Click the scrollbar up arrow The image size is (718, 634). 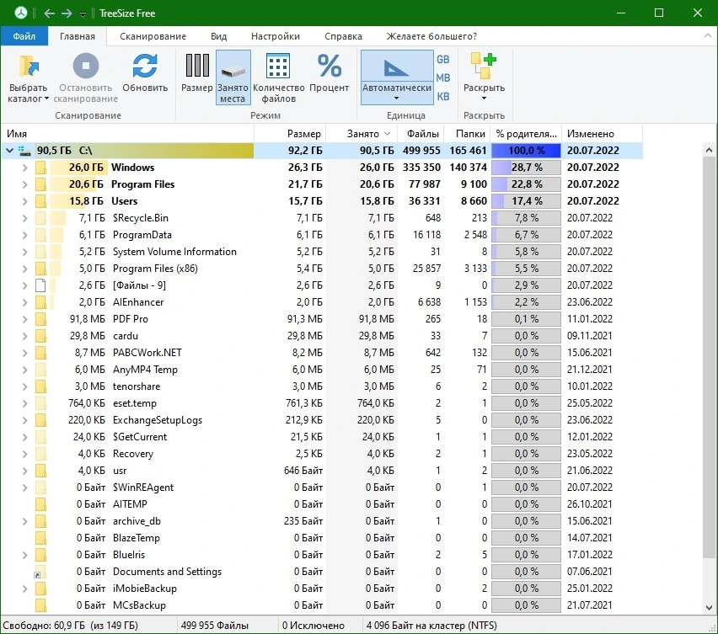709,150
